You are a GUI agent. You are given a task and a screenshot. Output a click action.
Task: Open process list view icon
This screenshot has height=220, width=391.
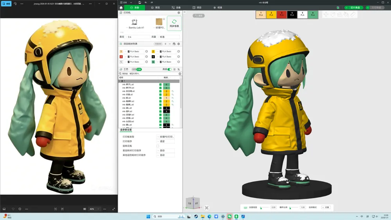pyautogui.click(x=174, y=69)
